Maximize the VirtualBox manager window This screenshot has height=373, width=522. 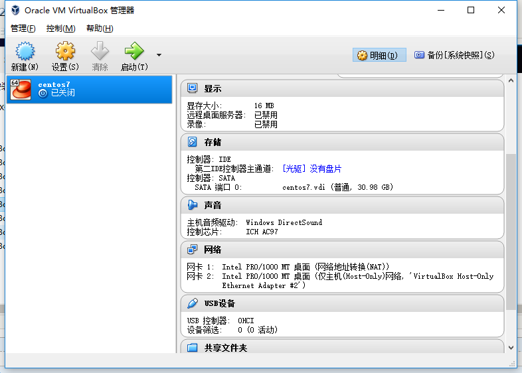coord(471,11)
